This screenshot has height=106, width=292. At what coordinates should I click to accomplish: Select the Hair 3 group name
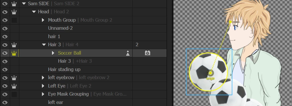coord(54,44)
